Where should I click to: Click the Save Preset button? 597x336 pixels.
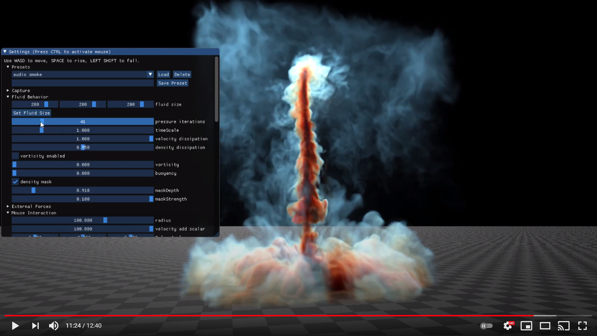(x=173, y=83)
